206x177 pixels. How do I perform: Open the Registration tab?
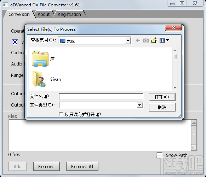coord(69,14)
